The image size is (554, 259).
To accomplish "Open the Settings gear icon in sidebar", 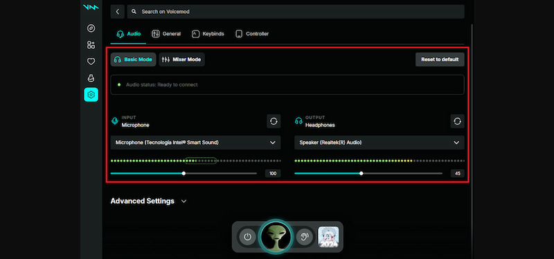I will click(x=91, y=95).
